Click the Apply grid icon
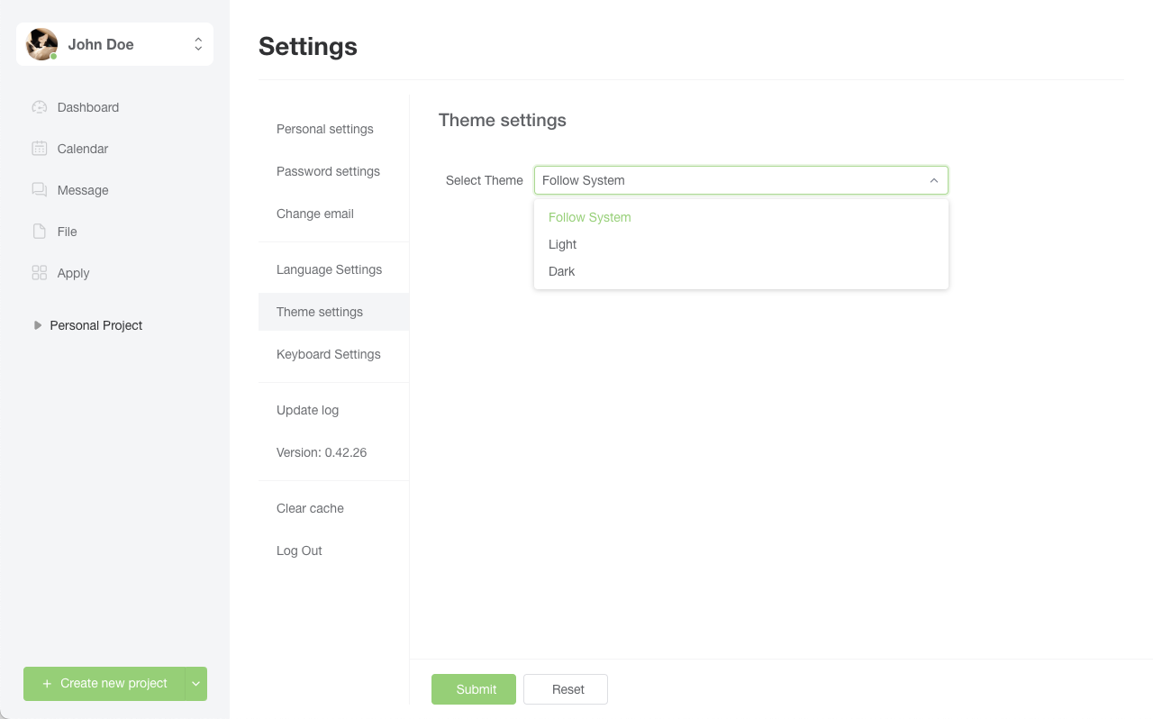 tap(39, 273)
